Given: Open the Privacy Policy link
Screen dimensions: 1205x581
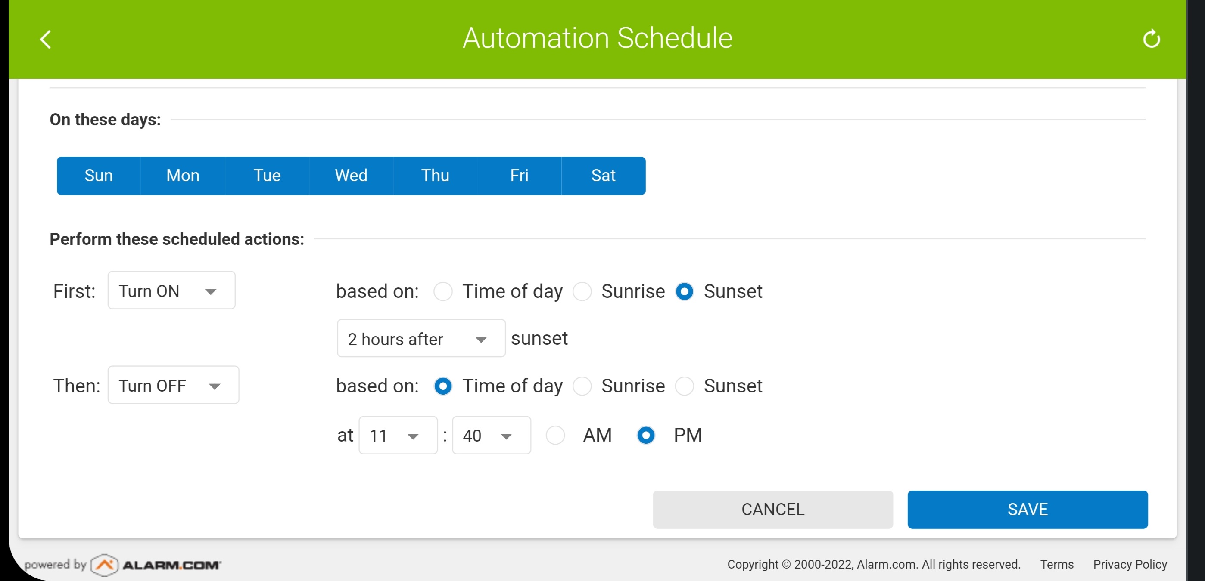Looking at the screenshot, I should pos(1130,565).
